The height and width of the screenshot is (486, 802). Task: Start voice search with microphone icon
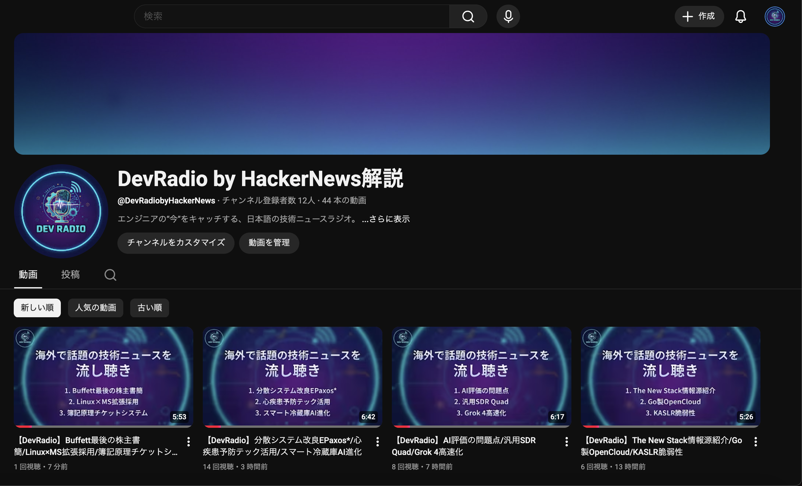click(x=508, y=16)
